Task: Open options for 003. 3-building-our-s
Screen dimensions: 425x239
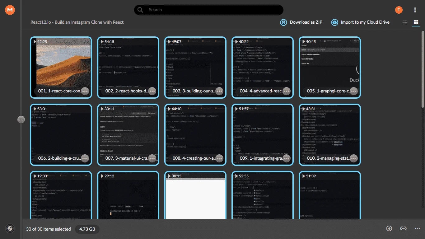Action: 219,91
